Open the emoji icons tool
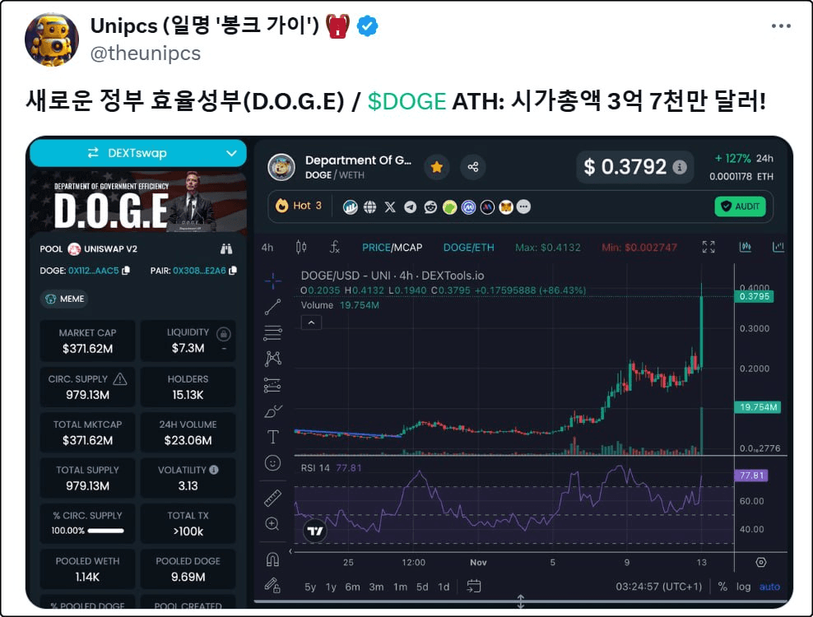Screen dimensions: 813x617 (x=272, y=463)
